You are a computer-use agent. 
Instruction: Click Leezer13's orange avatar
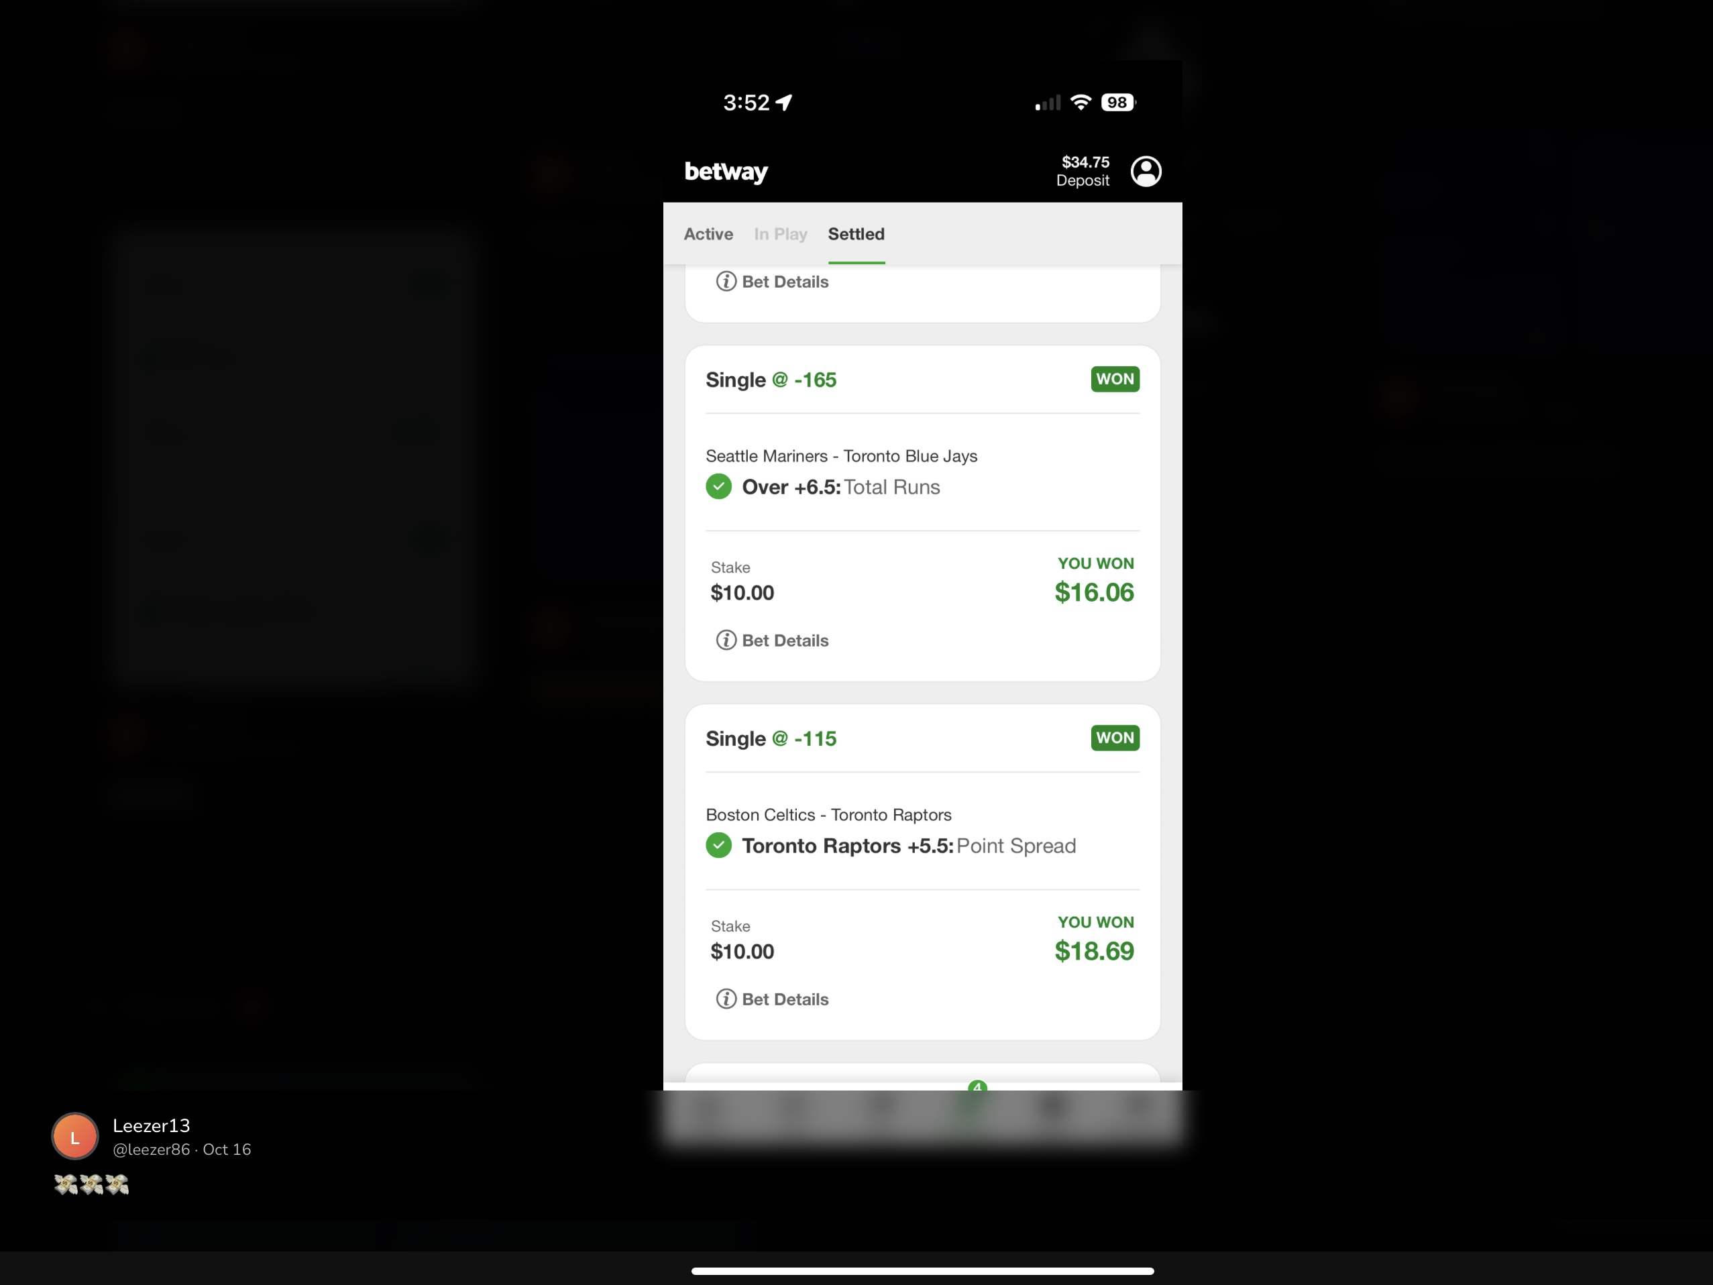[x=75, y=1136]
